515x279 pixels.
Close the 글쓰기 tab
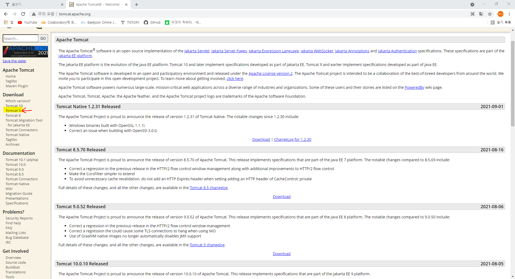click(62, 5)
